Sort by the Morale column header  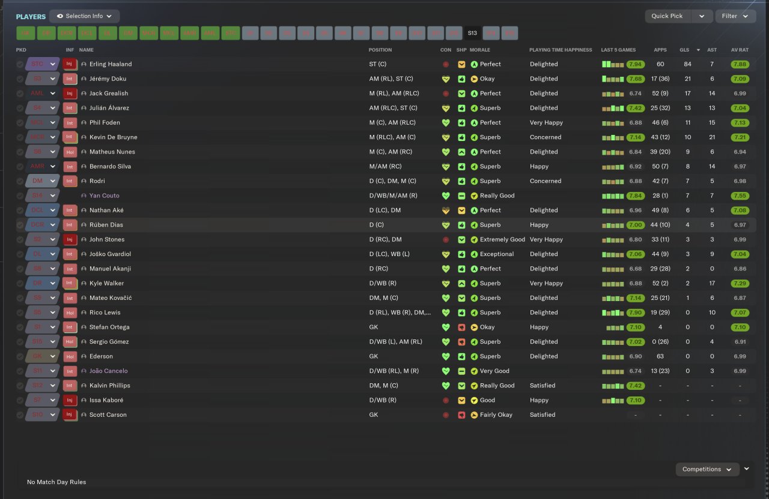[x=480, y=50]
